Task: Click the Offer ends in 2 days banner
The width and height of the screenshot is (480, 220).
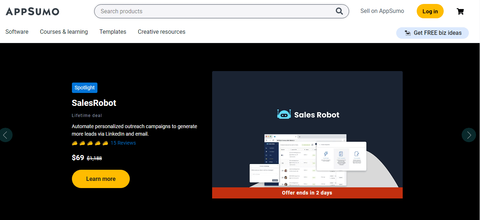Action: [x=307, y=193]
